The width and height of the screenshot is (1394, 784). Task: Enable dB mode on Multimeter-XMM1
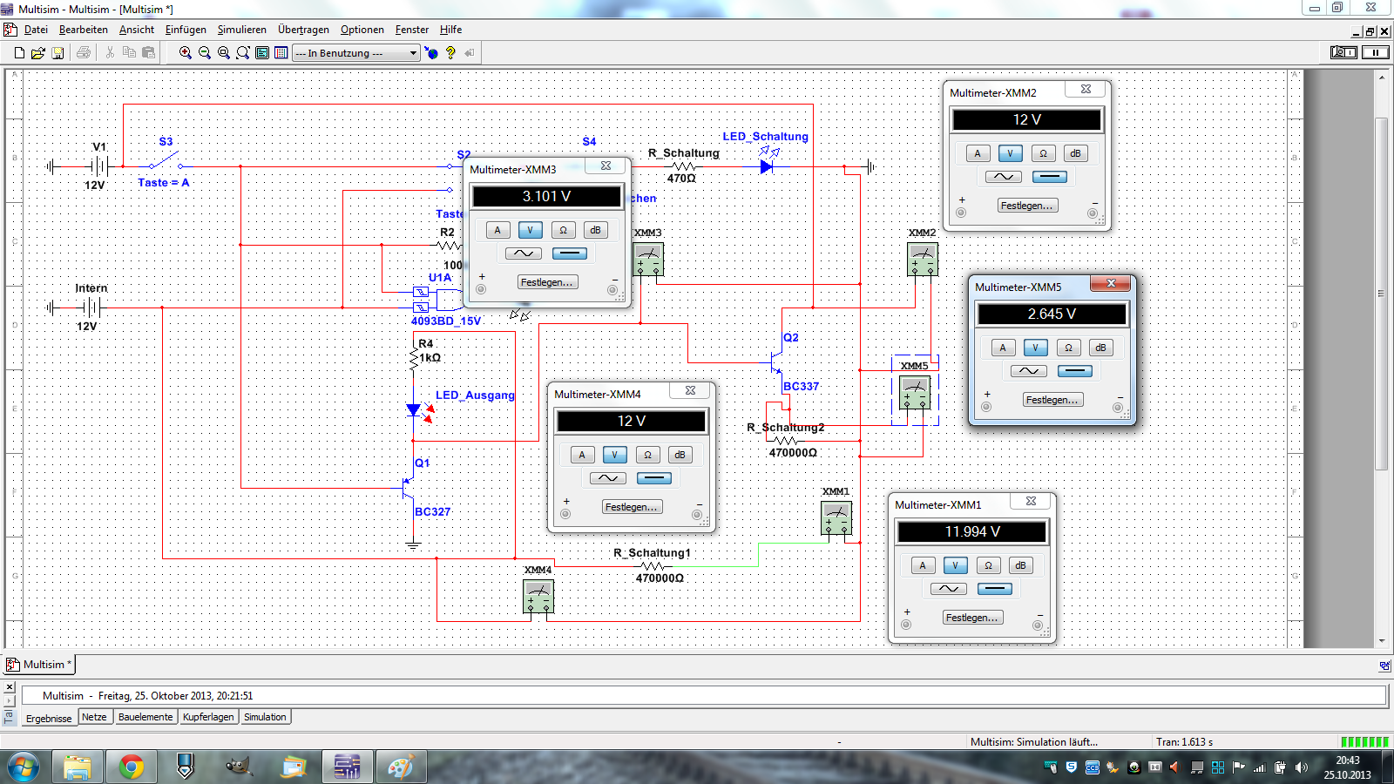(1020, 565)
